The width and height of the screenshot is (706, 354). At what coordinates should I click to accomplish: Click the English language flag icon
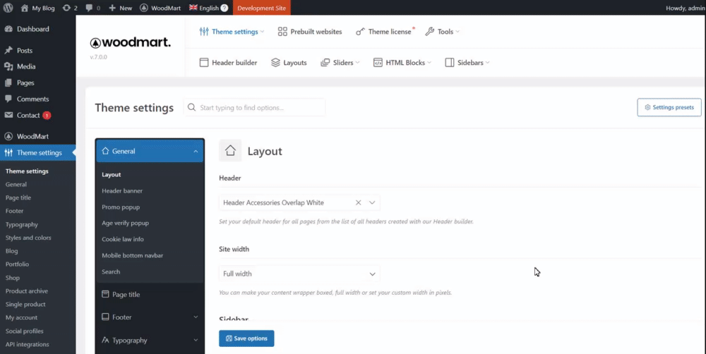[193, 7]
